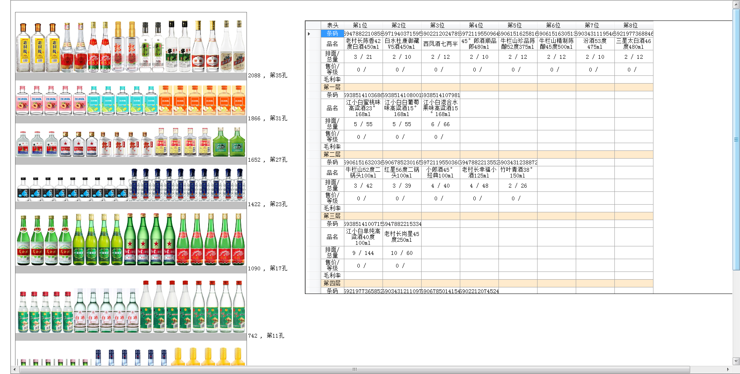Click the first orange 江小白 bottle on second shelf

165,101
